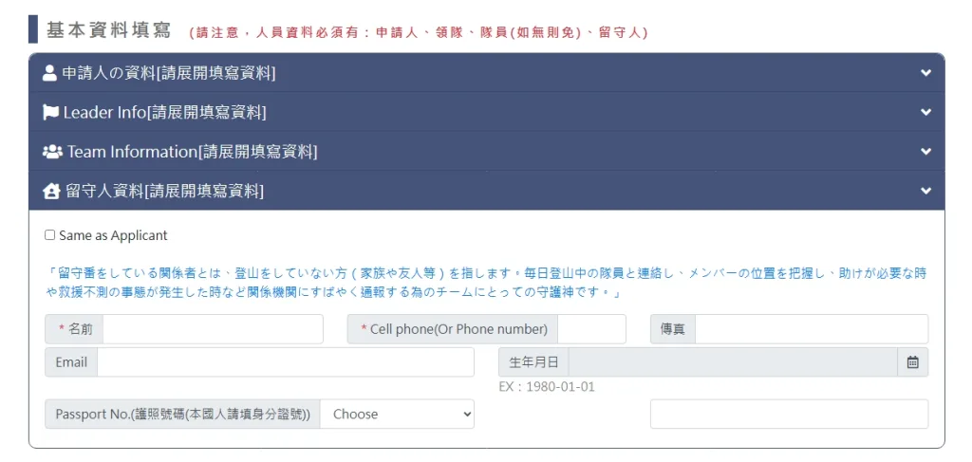This screenshot has width=972, height=462.
Task: Click the person icon beside 申請人の資料
Action: coord(49,73)
